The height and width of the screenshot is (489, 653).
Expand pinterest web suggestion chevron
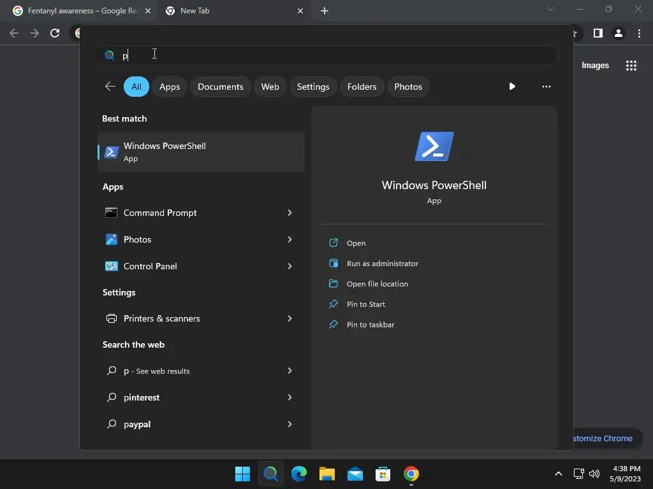pyautogui.click(x=290, y=397)
